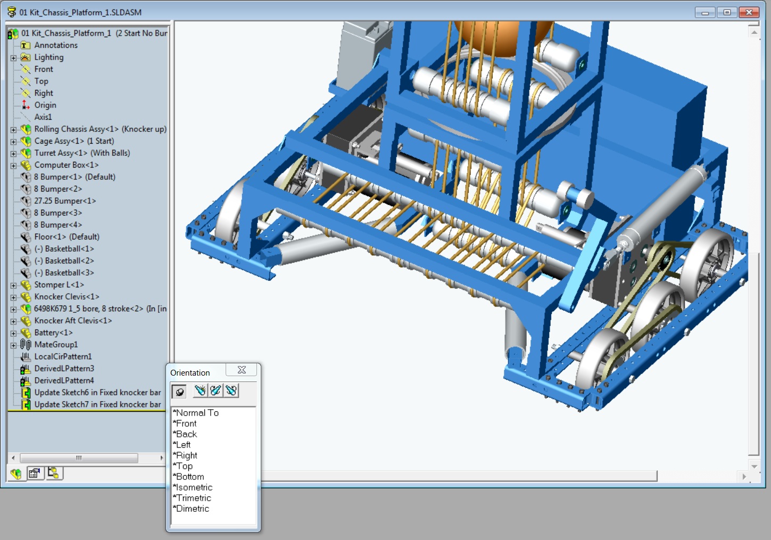The width and height of the screenshot is (771, 540).
Task: Select *Front in Orientation list
Action: 185,423
